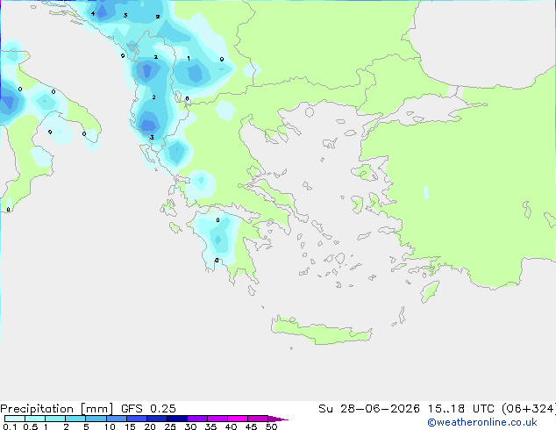
Task: Click the legend value "25"
Action: click(170, 426)
